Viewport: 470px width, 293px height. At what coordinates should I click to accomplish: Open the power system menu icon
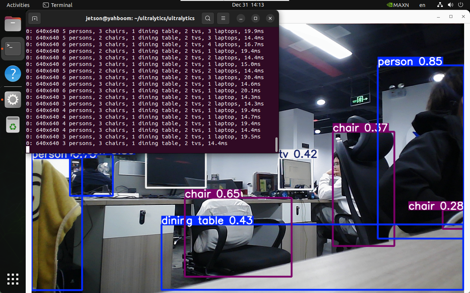[460, 5]
